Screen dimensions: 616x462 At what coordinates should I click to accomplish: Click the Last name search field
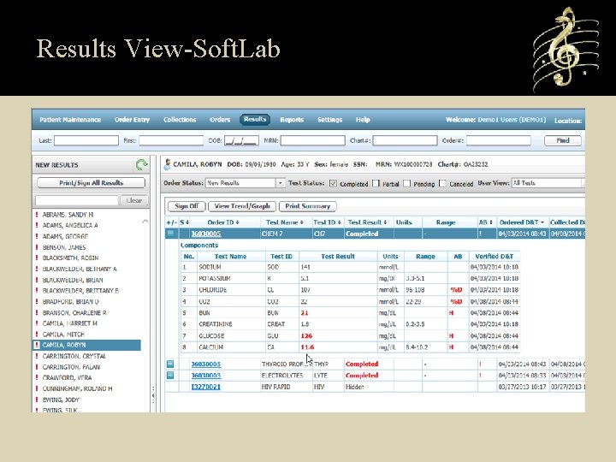click(86, 140)
